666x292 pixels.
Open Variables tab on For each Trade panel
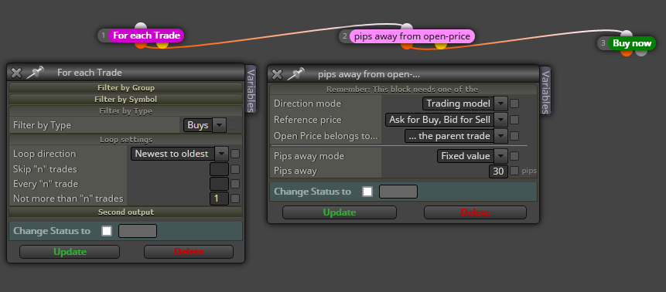[251, 90]
